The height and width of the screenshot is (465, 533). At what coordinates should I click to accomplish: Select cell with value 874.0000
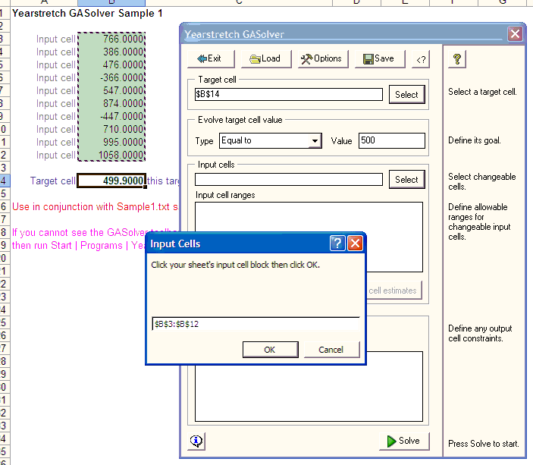pyautogui.click(x=111, y=104)
